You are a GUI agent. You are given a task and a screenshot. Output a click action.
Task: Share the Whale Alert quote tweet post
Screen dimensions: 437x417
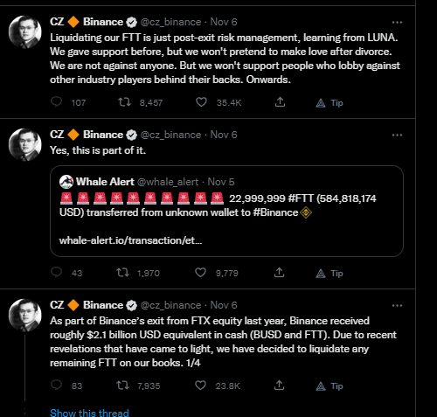point(279,273)
